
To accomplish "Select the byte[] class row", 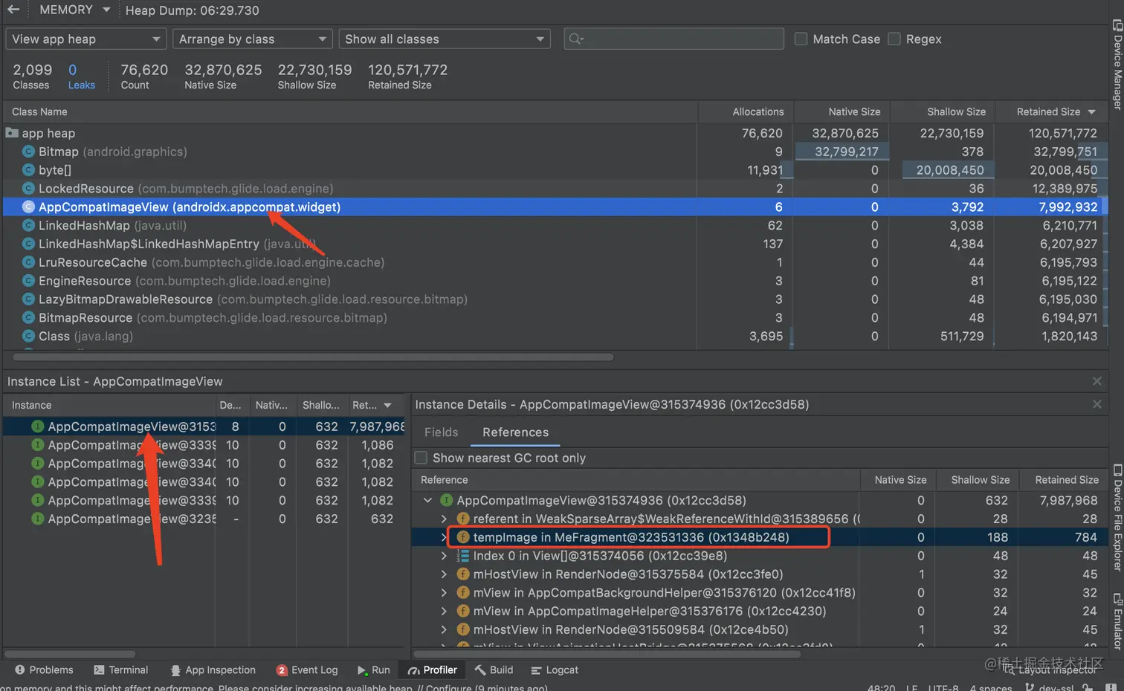I will [554, 170].
